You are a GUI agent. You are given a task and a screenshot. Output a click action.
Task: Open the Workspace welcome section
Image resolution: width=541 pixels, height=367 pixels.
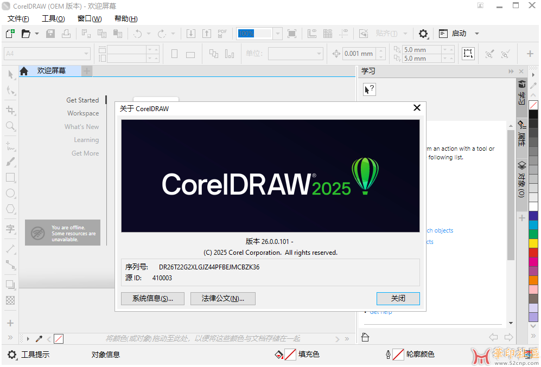click(x=83, y=113)
